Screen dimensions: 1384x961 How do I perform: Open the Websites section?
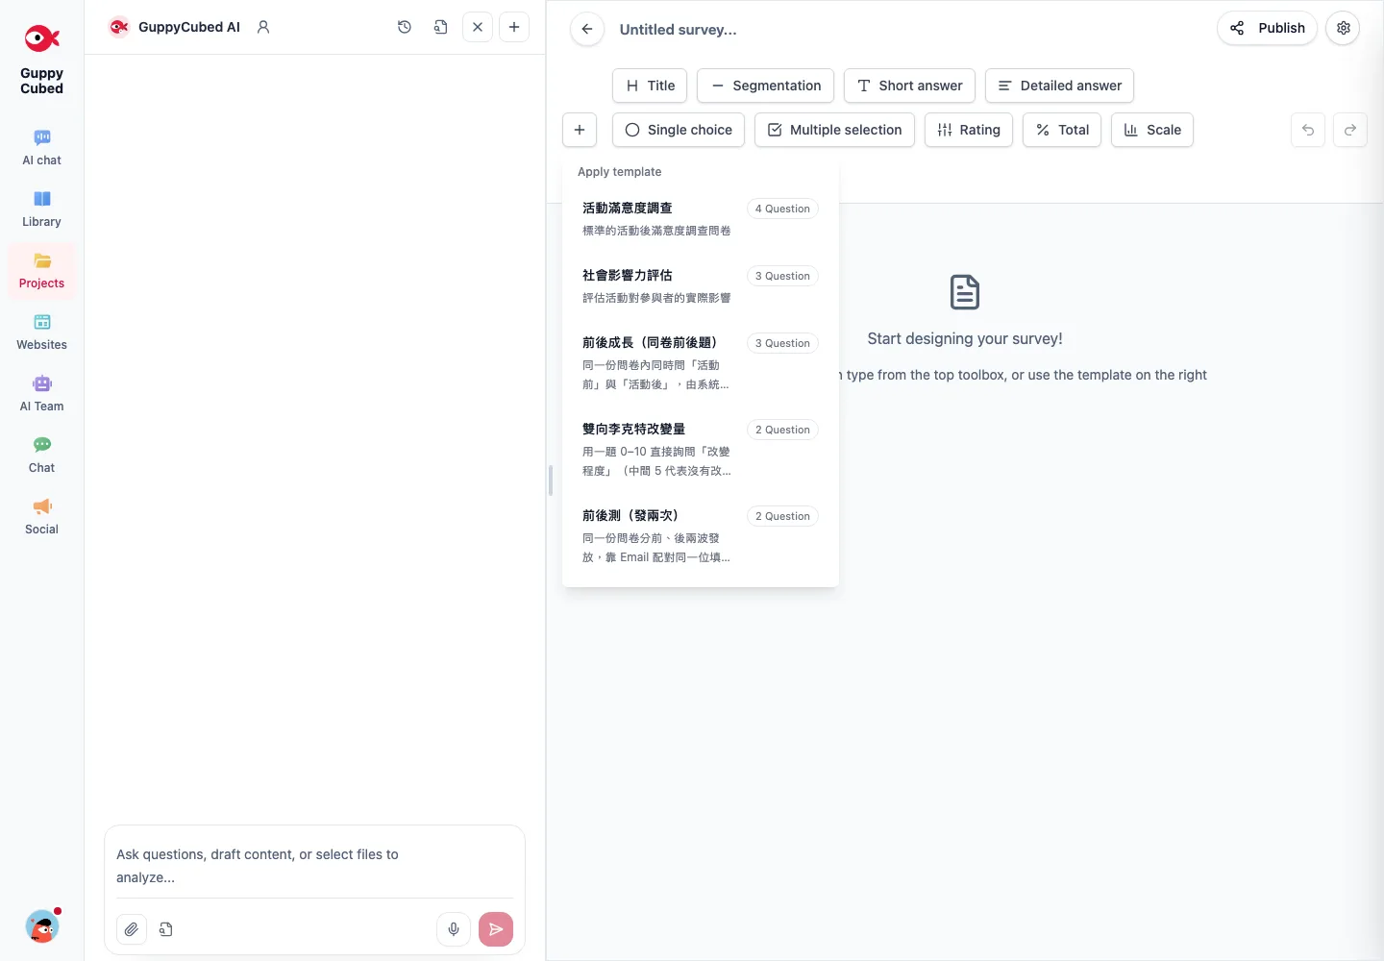coord(41,333)
